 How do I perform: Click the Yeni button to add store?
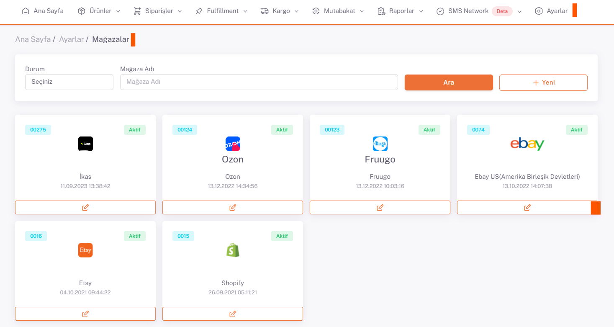[x=543, y=82]
